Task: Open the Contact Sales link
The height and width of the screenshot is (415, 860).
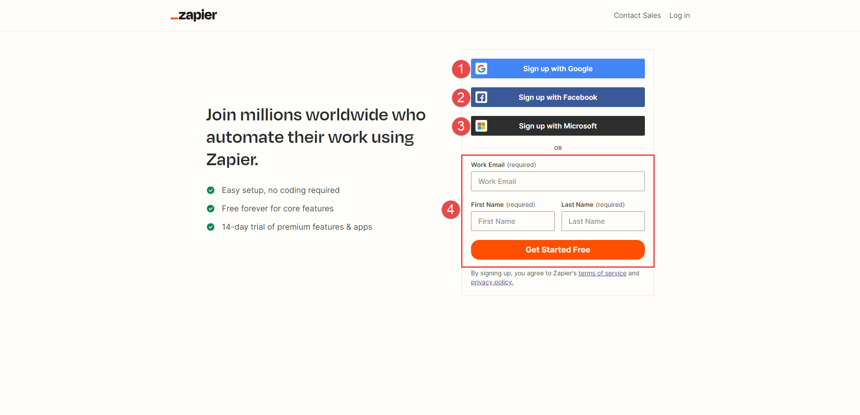Action: 637,15
